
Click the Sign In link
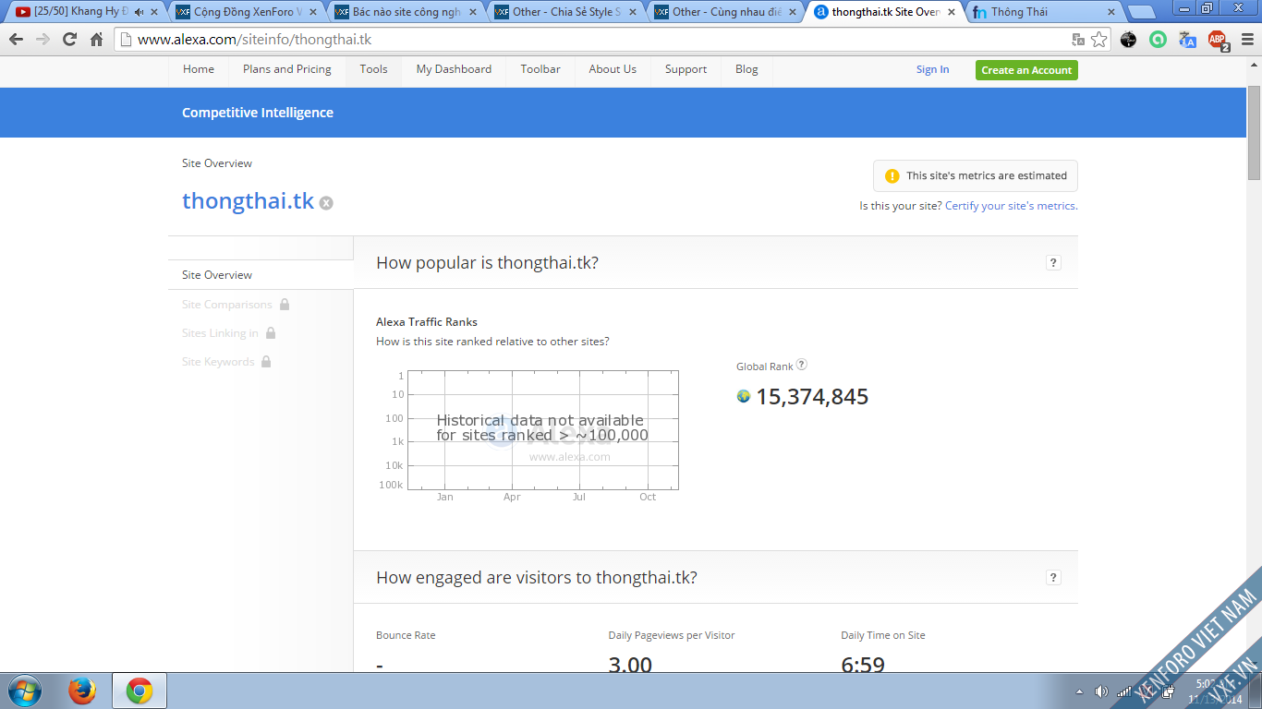tap(932, 69)
